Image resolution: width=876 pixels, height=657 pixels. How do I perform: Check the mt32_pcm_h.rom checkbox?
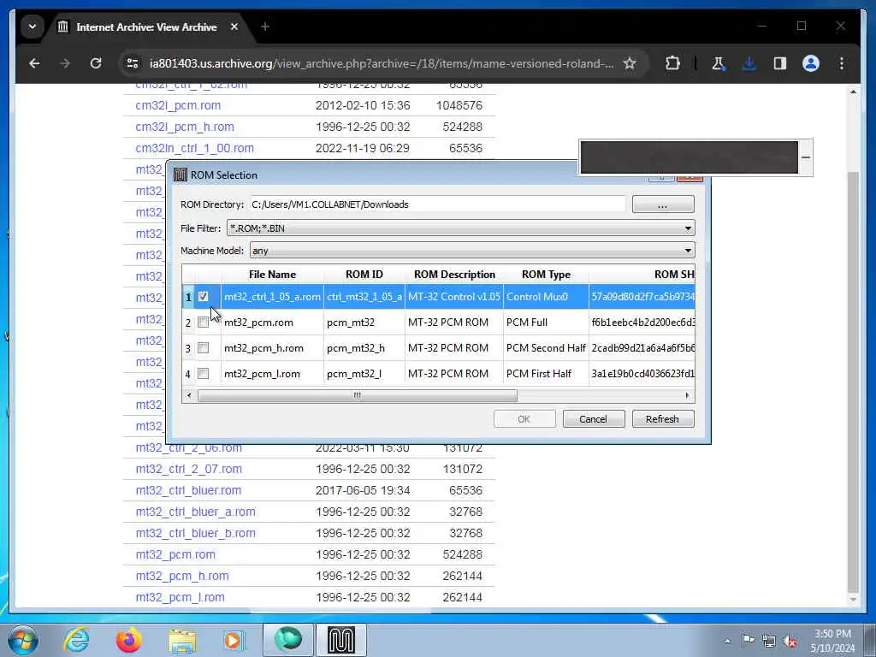[x=204, y=348]
